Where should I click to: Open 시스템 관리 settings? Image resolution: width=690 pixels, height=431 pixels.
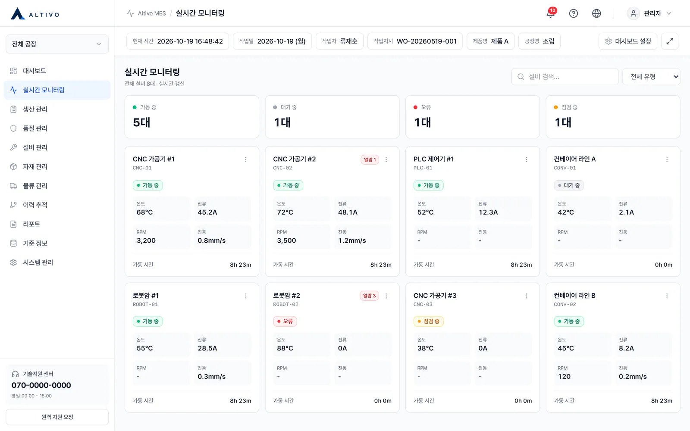click(57, 262)
